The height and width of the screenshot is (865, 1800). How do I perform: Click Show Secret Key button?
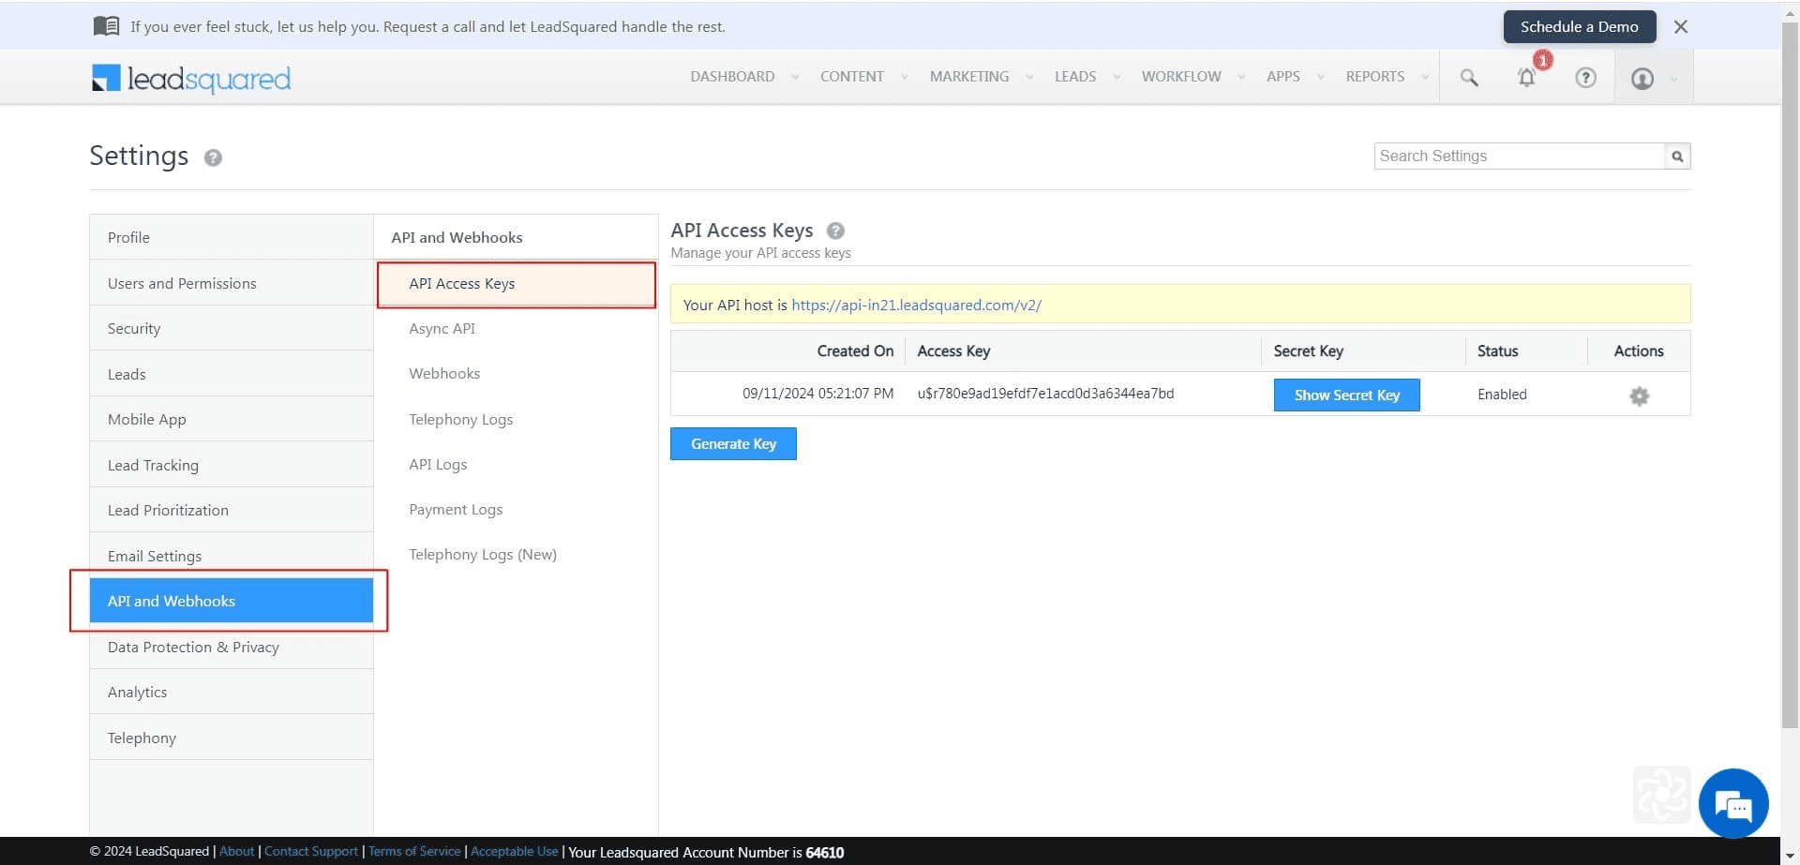(x=1346, y=395)
